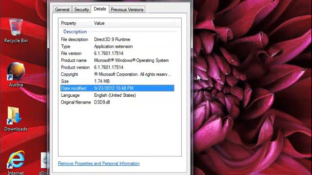Select the File version row
312x175 pixels.
[x=117, y=53]
